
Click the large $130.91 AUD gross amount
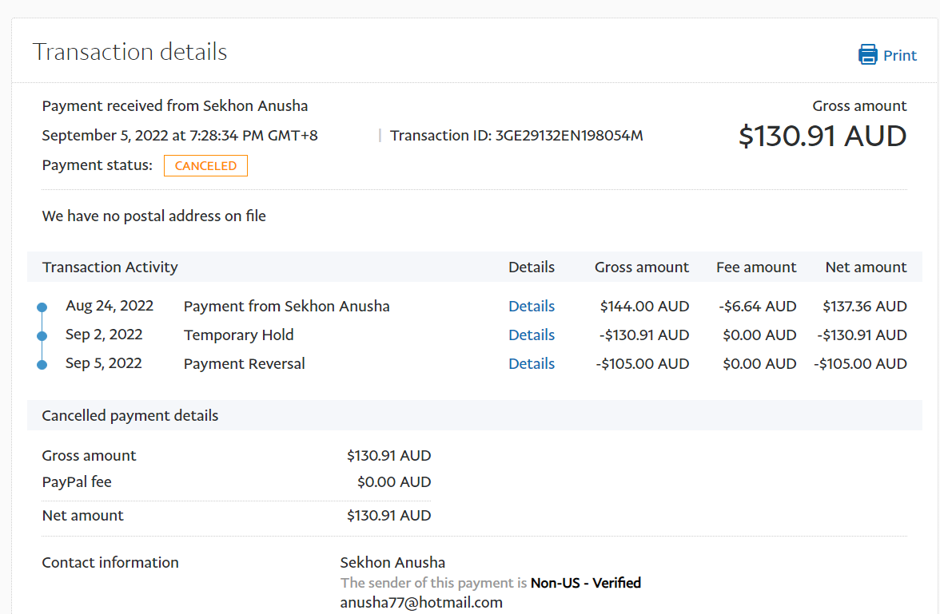tap(822, 137)
